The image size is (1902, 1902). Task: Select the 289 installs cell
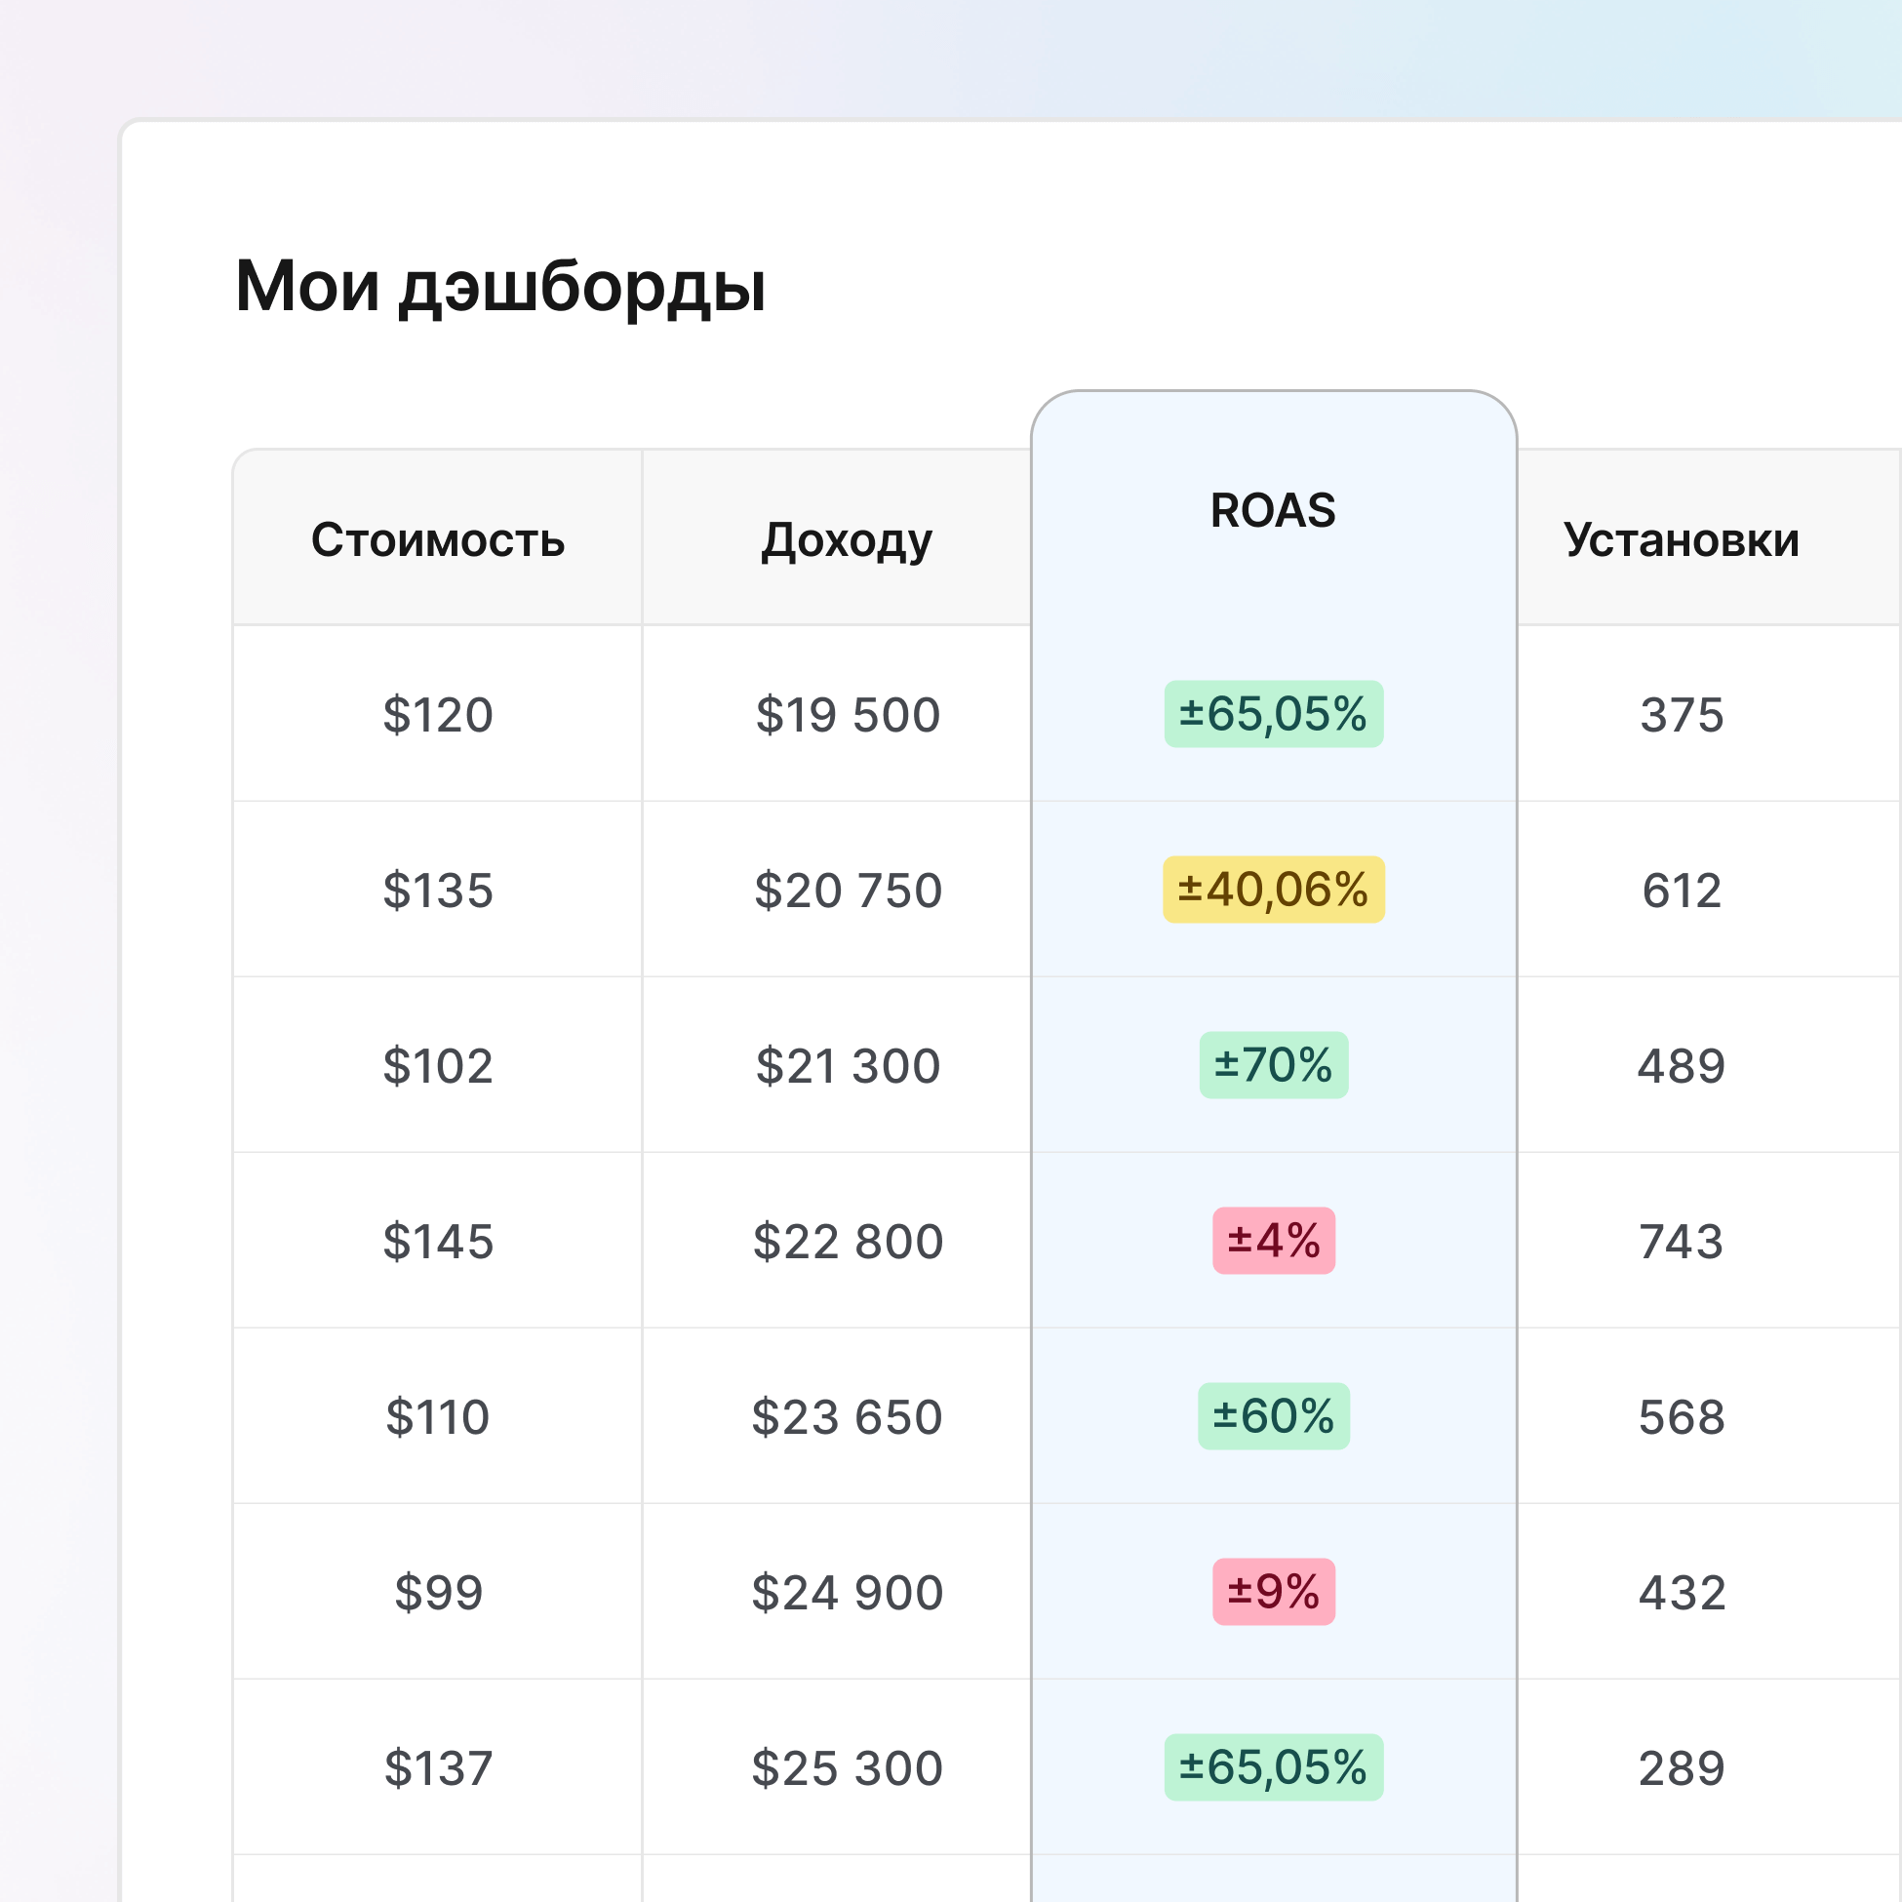1681,1767
